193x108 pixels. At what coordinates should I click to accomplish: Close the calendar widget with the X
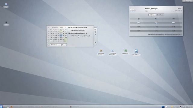(x=95, y=43)
